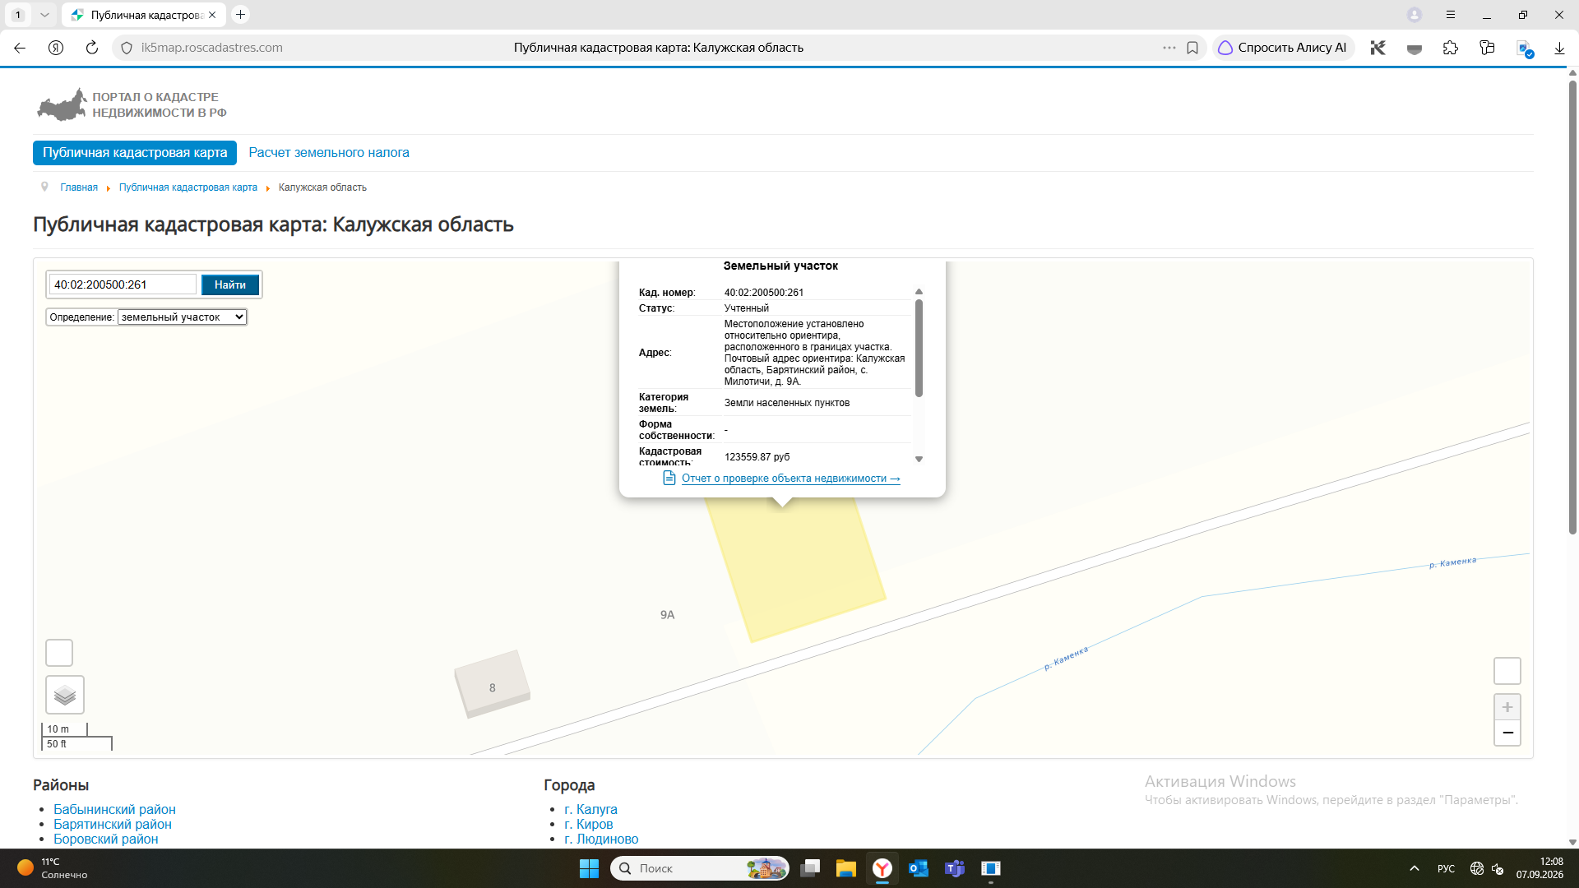
Task: Switch to Расчет земельного налога tab
Action: [x=329, y=153]
